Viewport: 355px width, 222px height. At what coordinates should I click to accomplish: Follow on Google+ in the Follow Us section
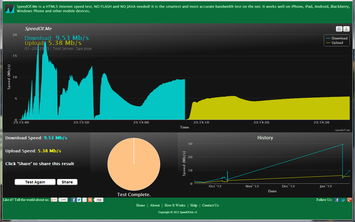click(x=349, y=200)
